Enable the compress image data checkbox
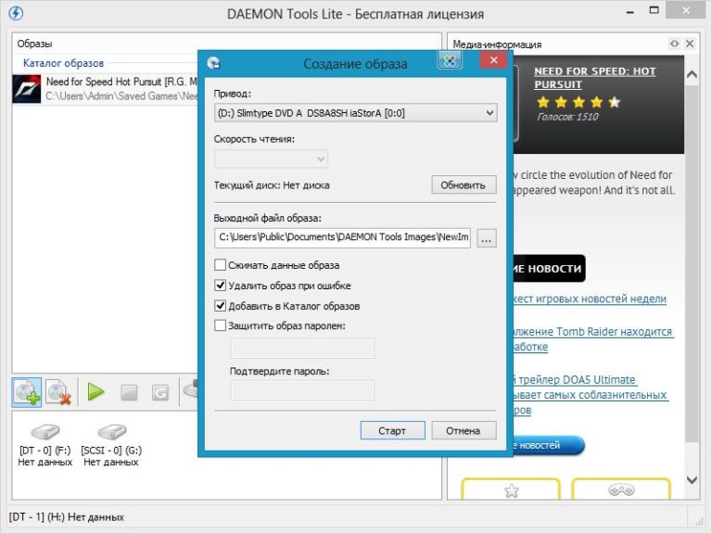Image resolution: width=712 pixels, height=534 pixels. click(x=220, y=265)
